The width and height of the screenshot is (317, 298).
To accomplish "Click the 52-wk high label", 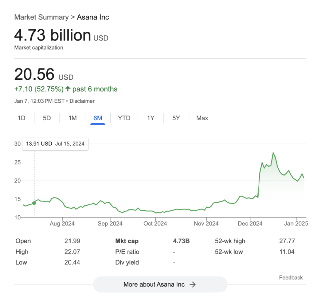I will 230,241.
